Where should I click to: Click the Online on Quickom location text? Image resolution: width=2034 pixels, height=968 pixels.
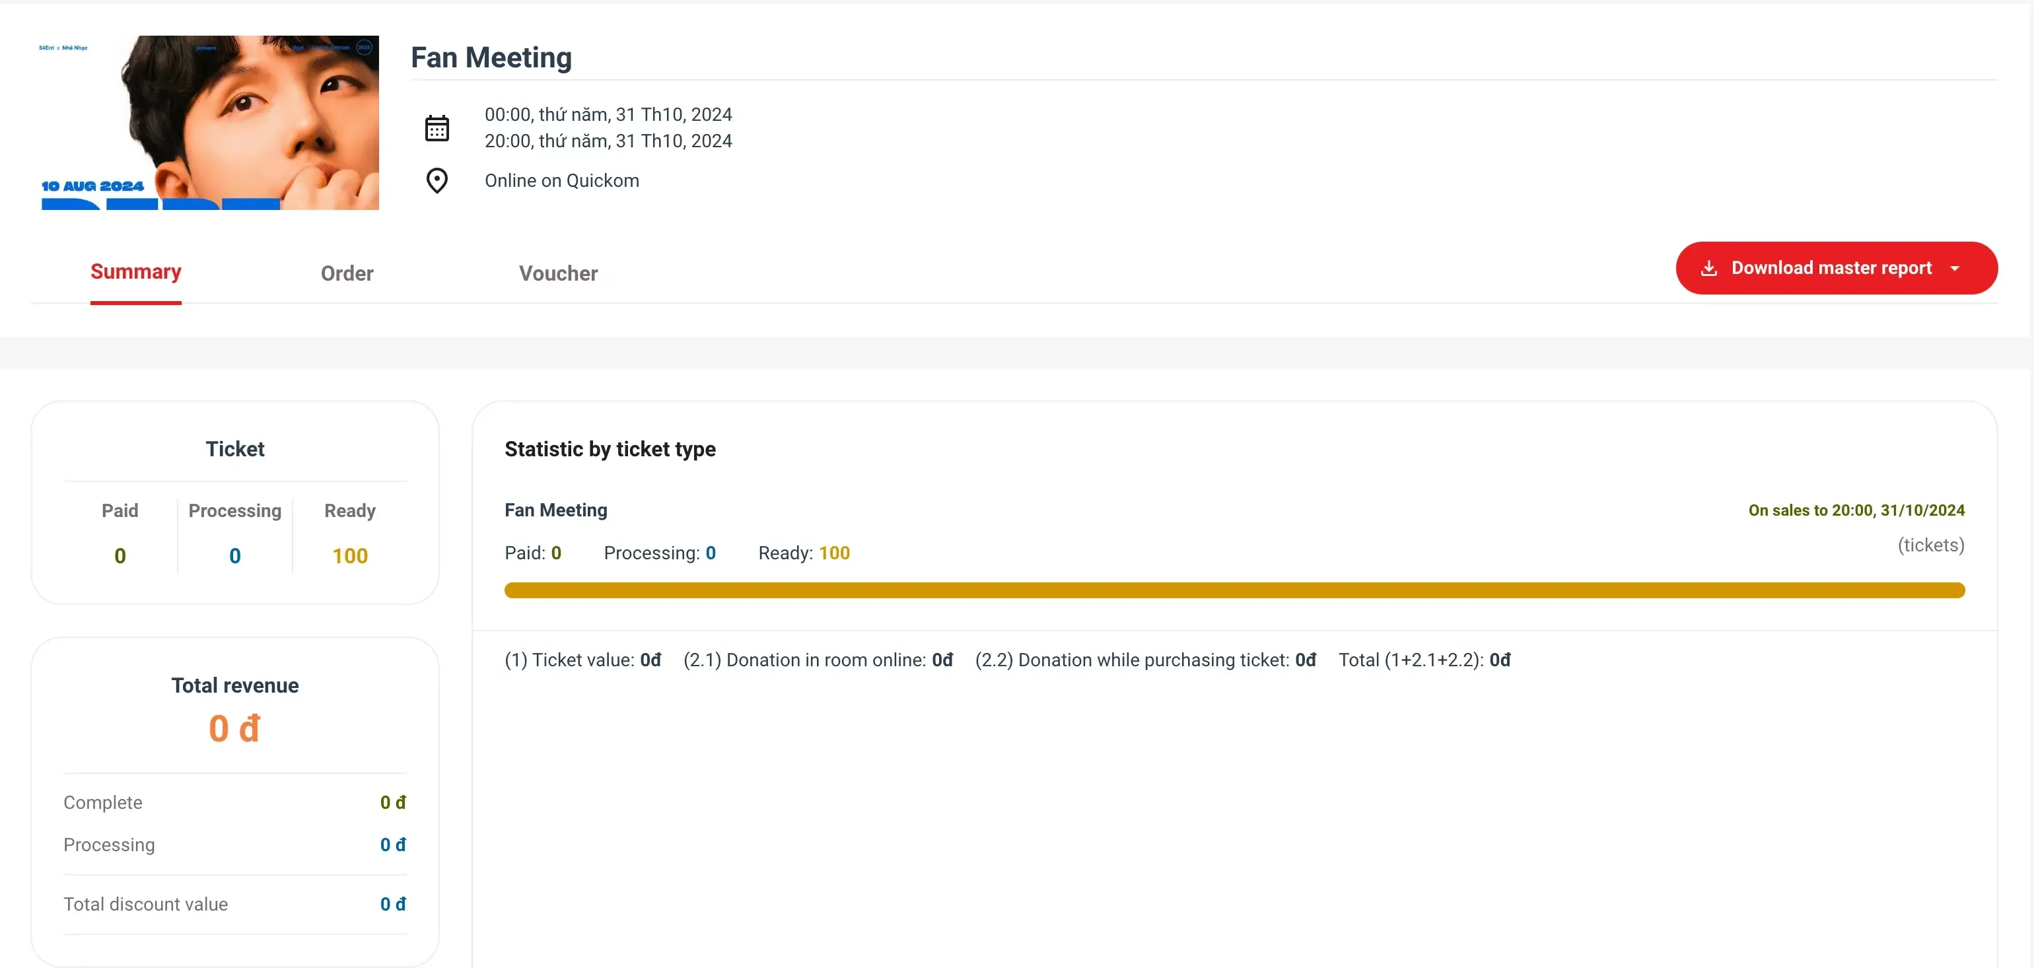(561, 181)
